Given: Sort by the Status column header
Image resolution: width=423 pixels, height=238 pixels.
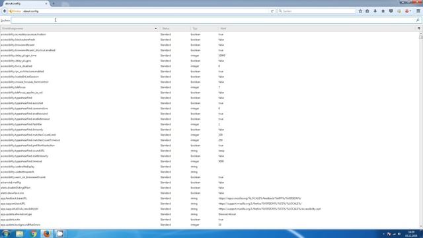Looking at the screenshot, I should point(174,28).
